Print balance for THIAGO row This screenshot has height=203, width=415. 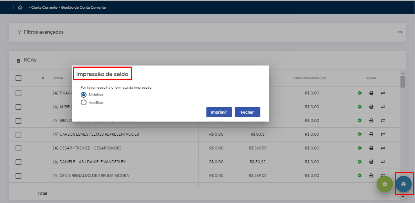pos(371,93)
